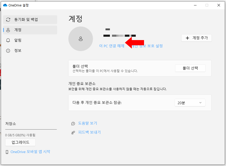Viewport: 226px width, 166px height.
Task: Click the OneDrive cloud icon in the title bar
Action: tap(5, 5)
